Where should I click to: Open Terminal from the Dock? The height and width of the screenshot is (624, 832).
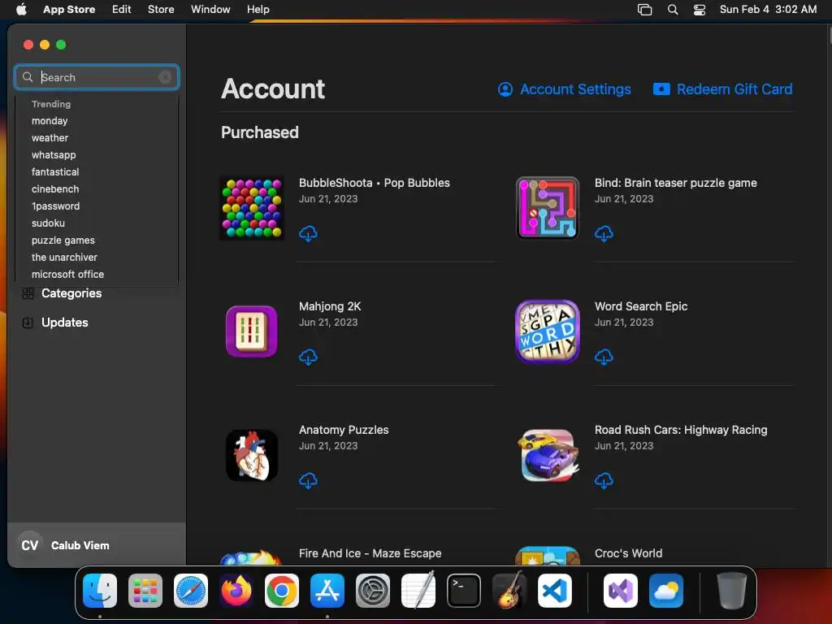pyautogui.click(x=464, y=591)
